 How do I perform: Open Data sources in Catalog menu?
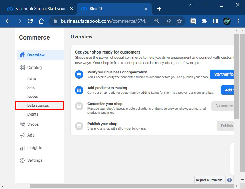[x=38, y=105]
